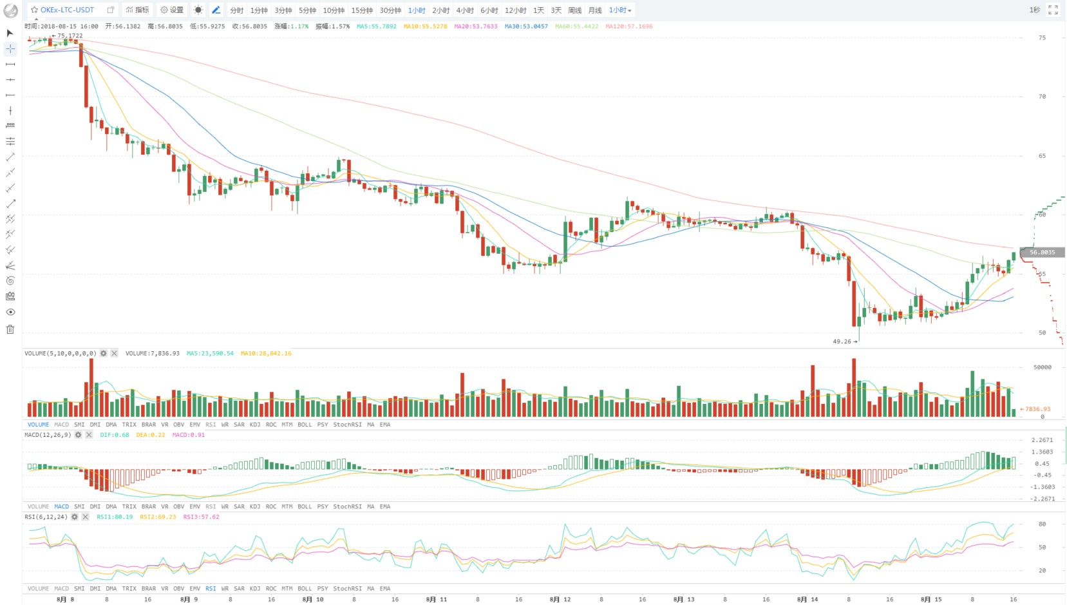The width and height of the screenshot is (1067, 605).
Task: Select the 月线 monthly interval
Action: [595, 10]
